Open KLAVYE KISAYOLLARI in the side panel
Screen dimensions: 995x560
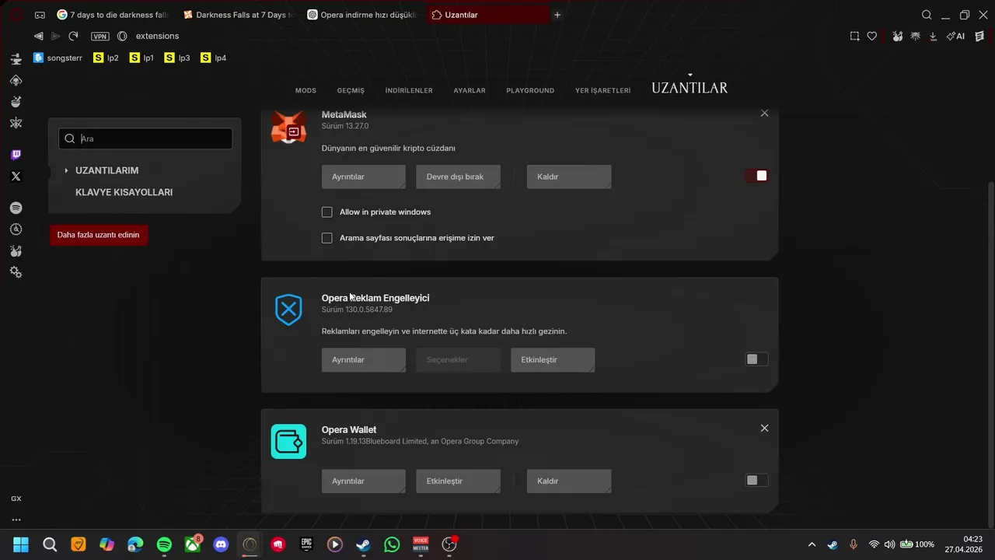click(124, 192)
